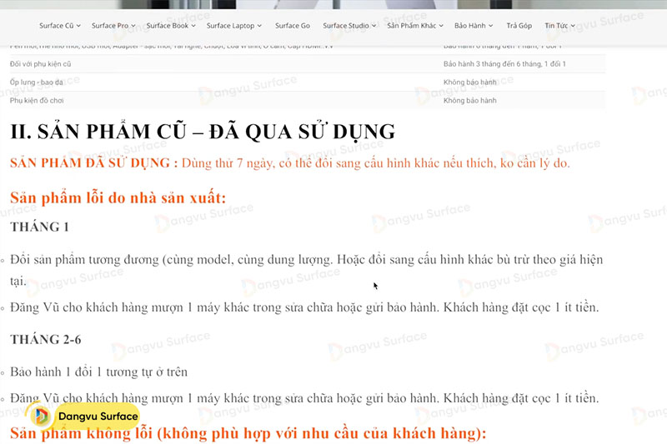Image resolution: width=667 pixels, height=444 pixels.
Task: Expand the chevron beside Surface Laptop
Action: 259,26
